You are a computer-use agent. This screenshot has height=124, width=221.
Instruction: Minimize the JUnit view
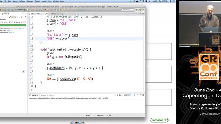pos(23,13)
